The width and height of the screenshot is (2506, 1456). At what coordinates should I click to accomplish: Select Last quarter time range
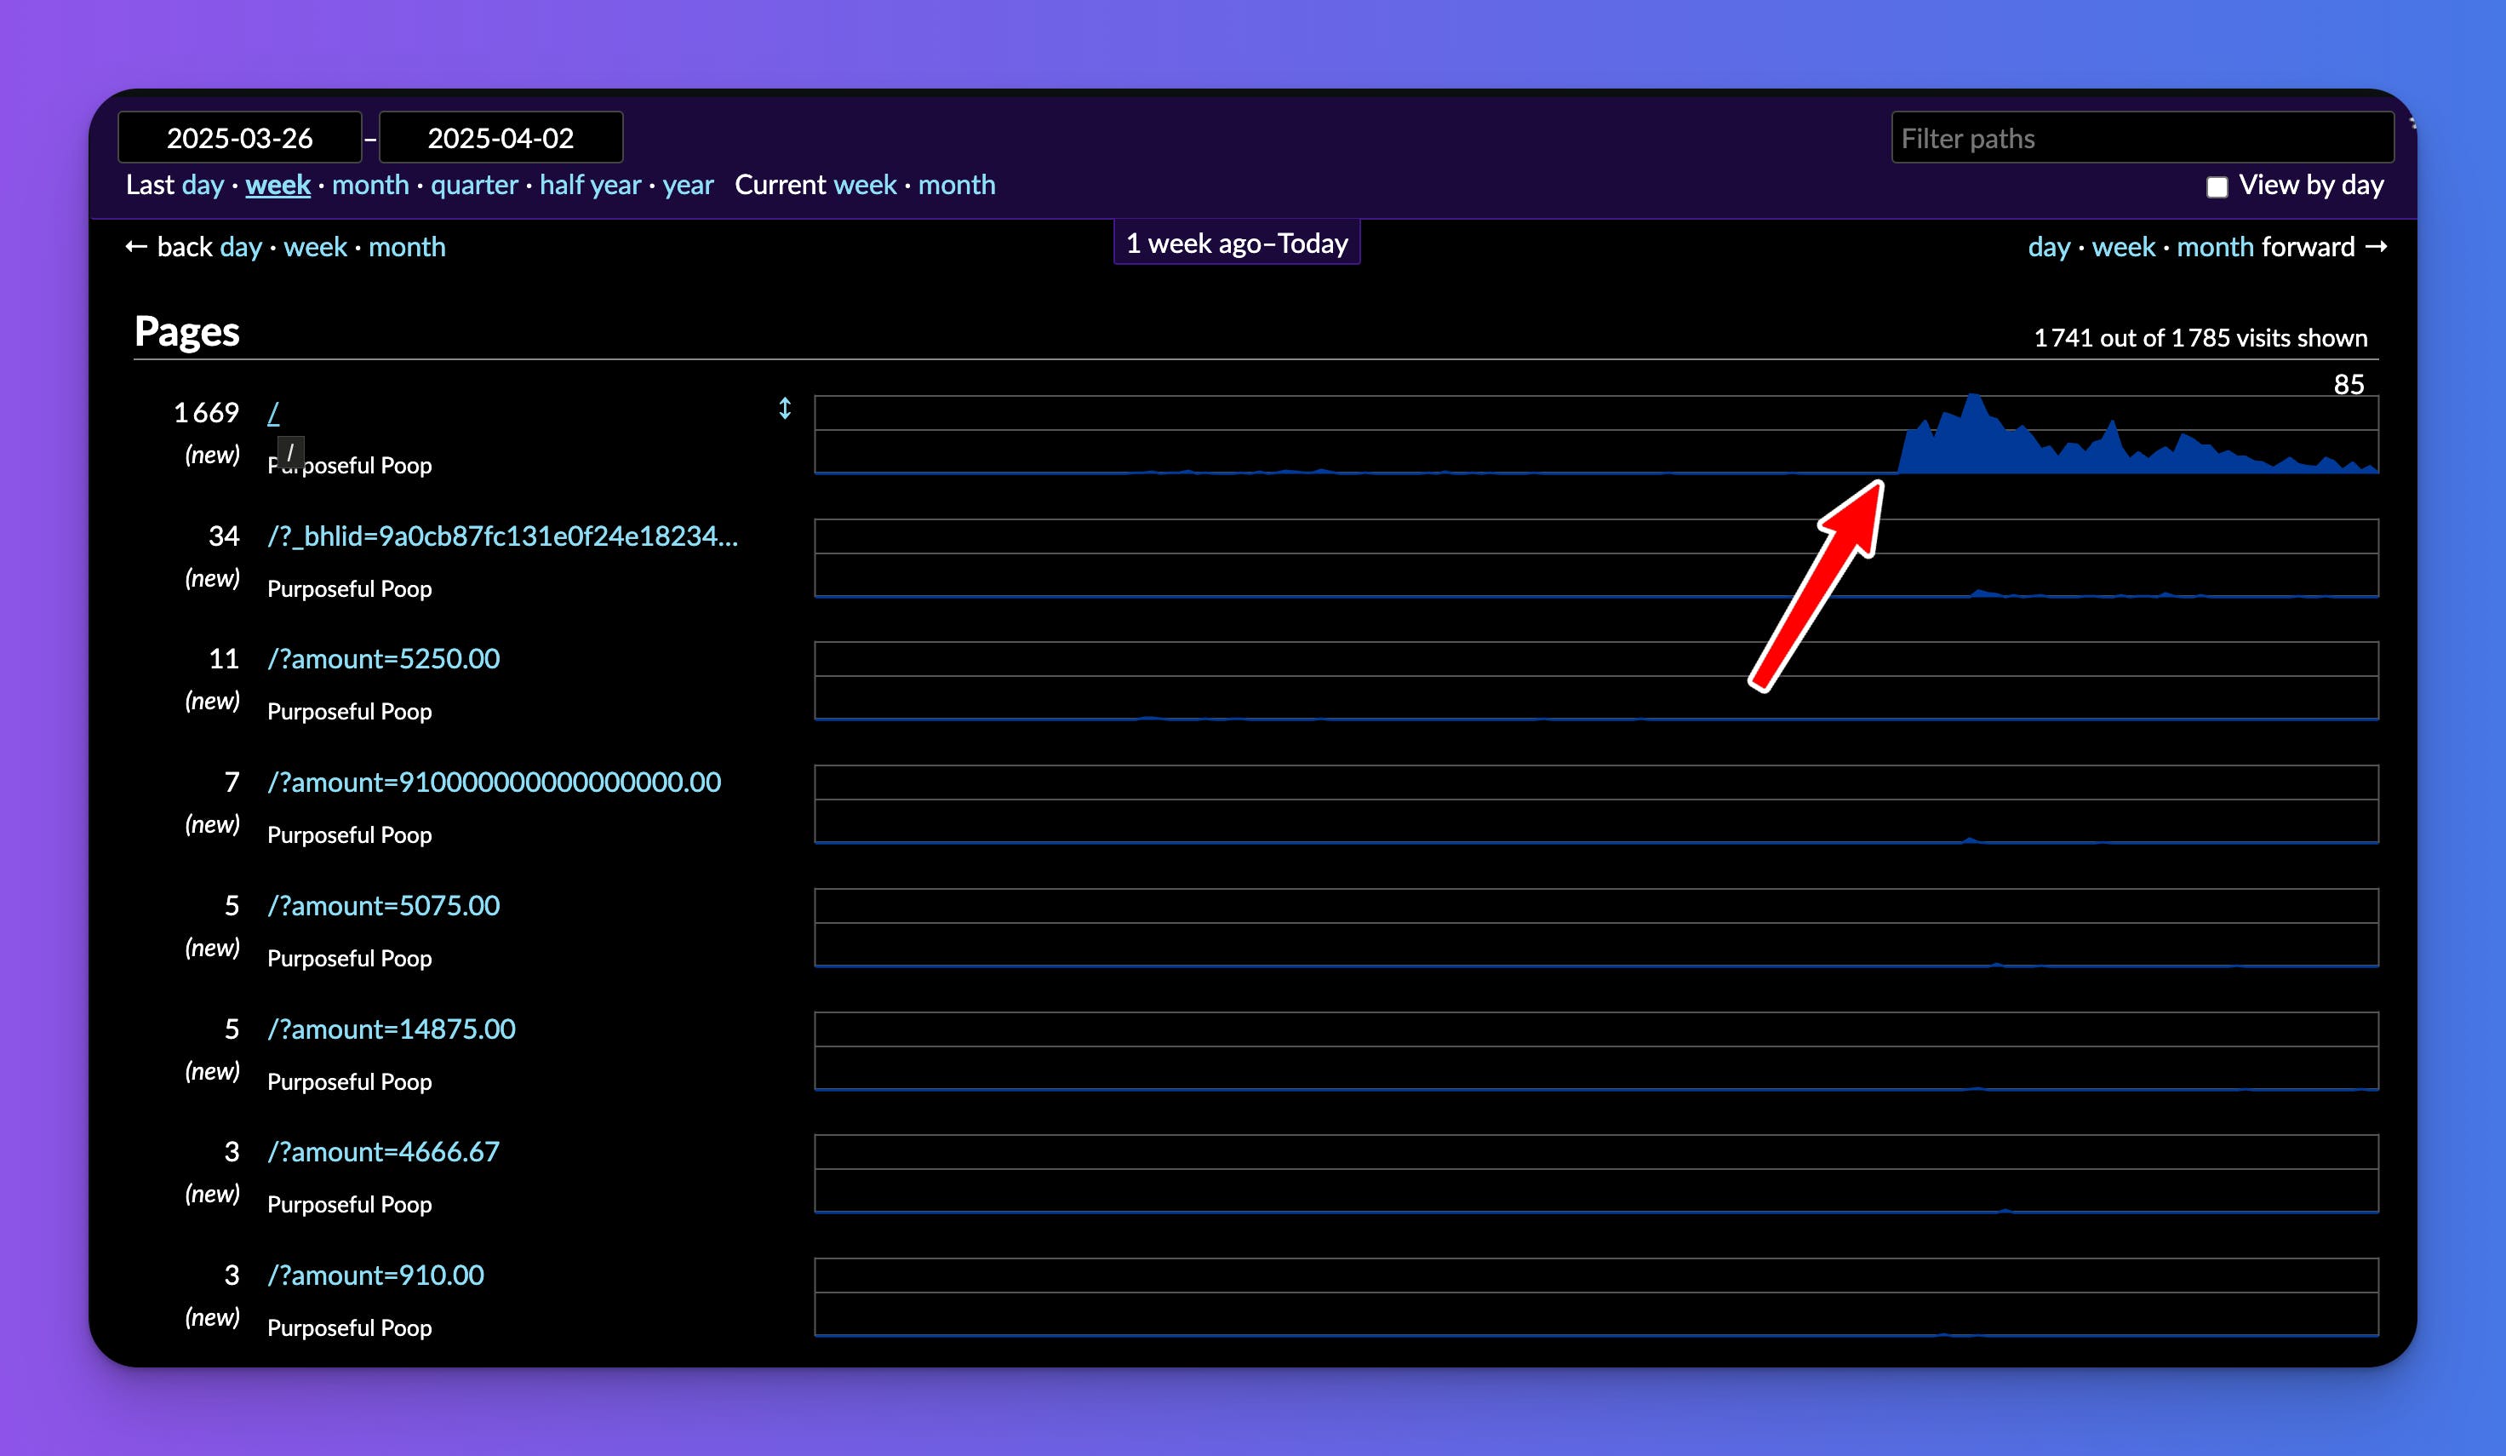[473, 185]
